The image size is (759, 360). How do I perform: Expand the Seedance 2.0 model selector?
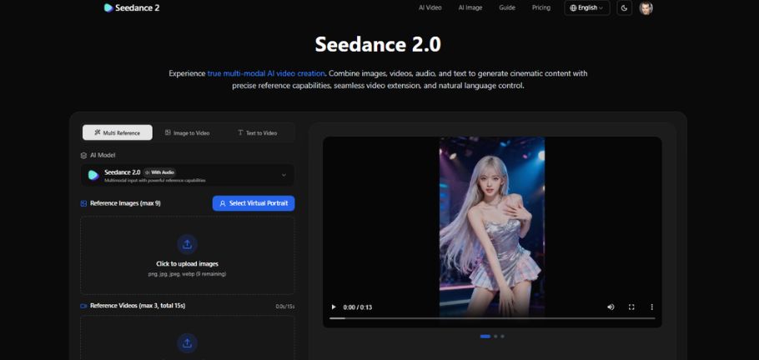click(188, 175)
